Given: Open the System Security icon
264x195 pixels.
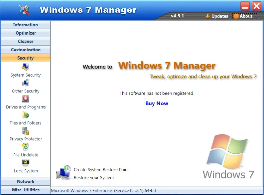Looking at the screenshot, I should pyautogui.click(x=25, y=67).
